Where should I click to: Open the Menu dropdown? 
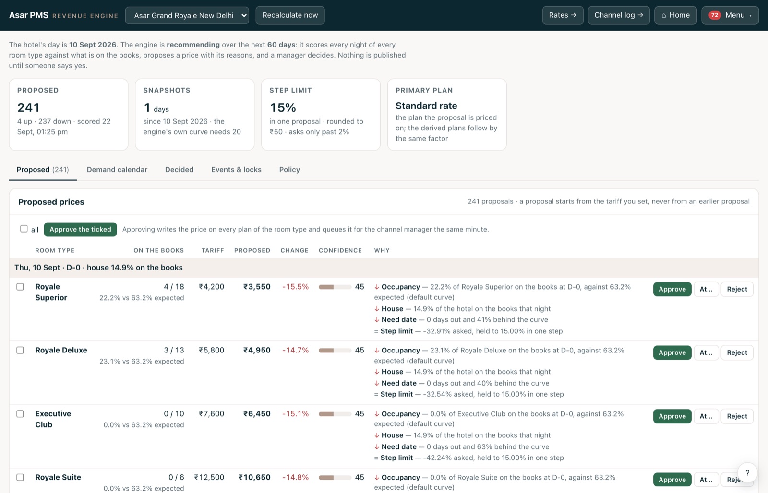pyautogui.click(x=730, y=15)
